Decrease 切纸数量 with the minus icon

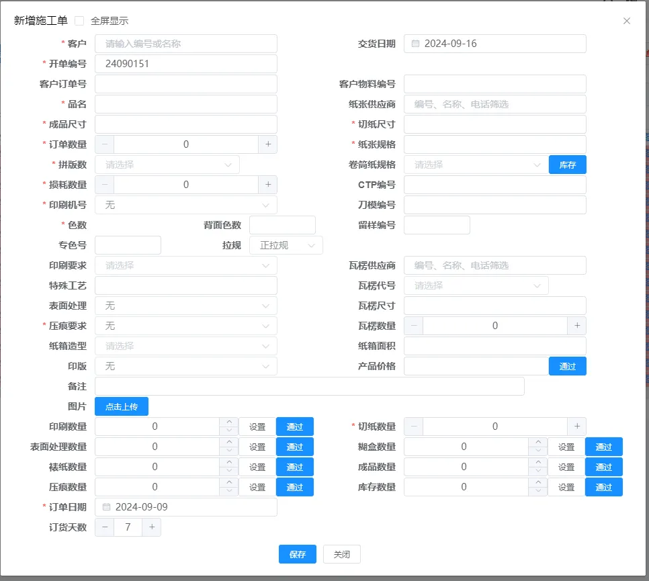[x=414, y=427]
